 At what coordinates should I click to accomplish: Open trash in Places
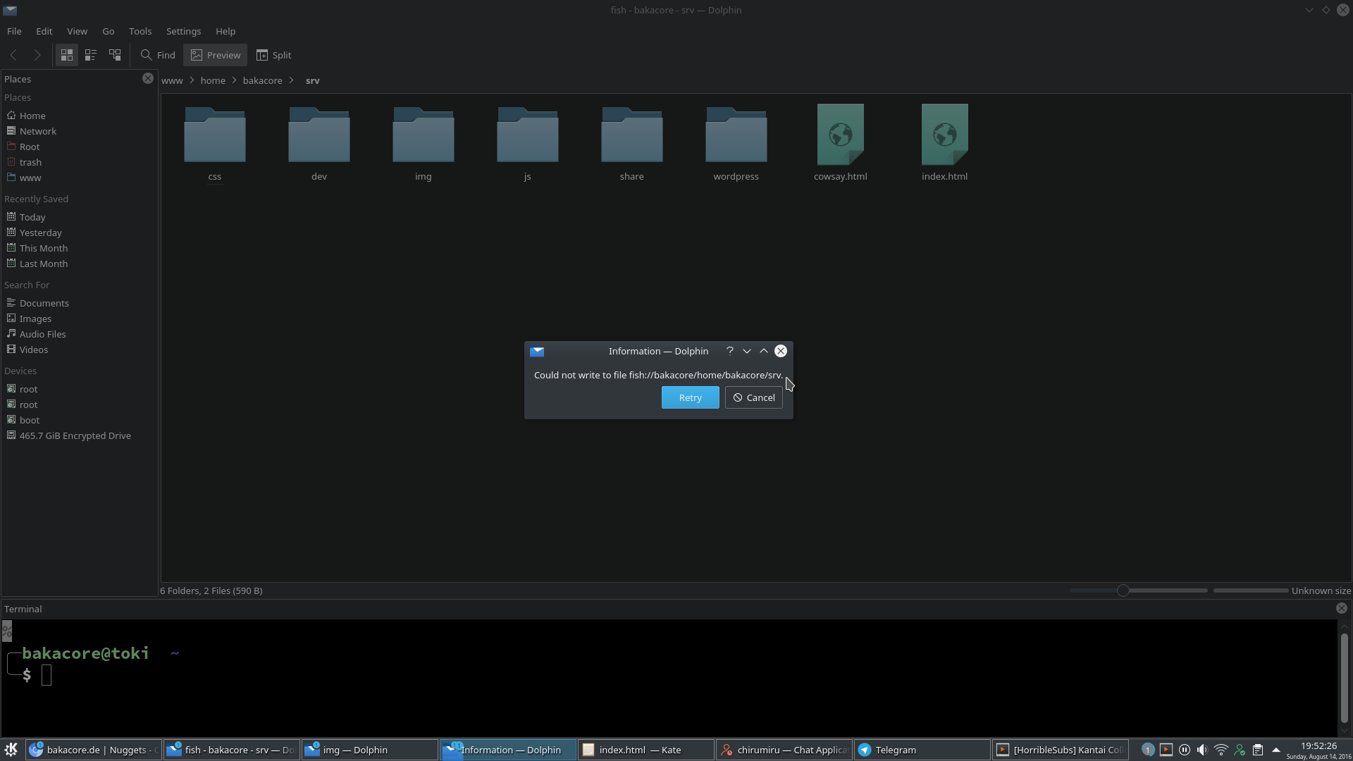coord(79,162)
